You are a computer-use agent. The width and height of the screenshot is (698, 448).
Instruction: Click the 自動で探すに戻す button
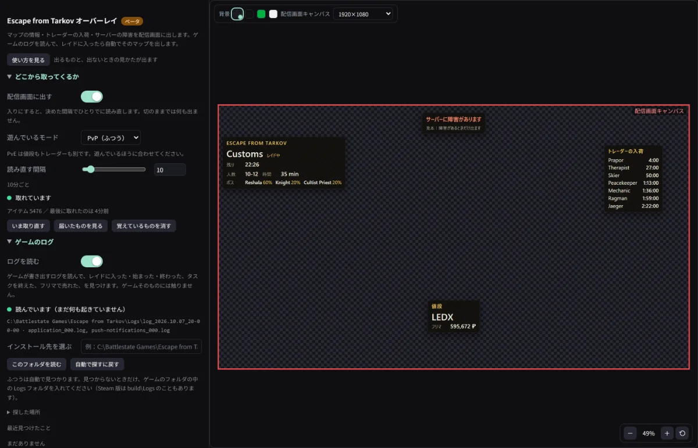(97, 364)
